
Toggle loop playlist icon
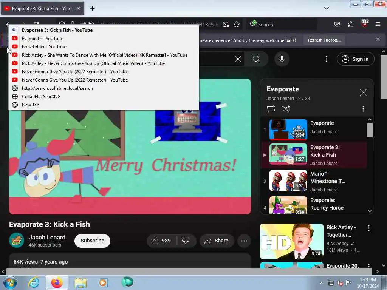(271, 109)
